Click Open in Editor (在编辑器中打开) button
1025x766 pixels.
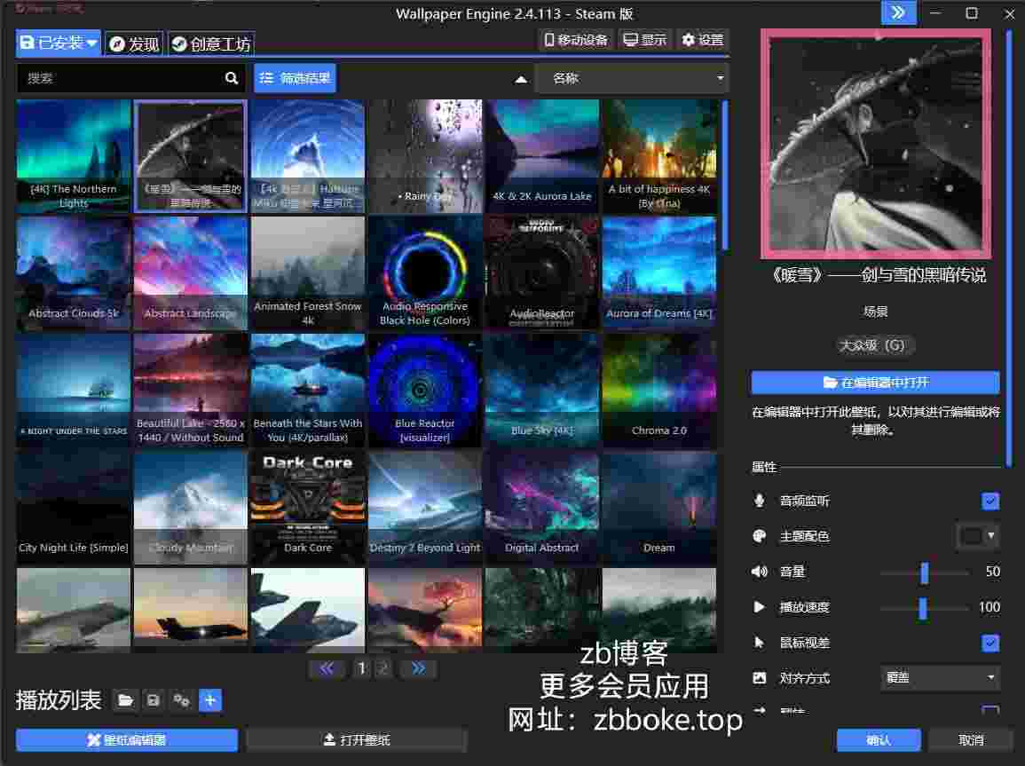click(875, 383)
